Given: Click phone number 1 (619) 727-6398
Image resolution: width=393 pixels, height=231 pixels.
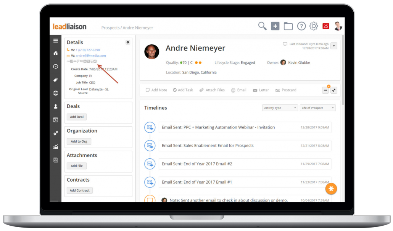Looking at the screenshot, I should 88,50.
